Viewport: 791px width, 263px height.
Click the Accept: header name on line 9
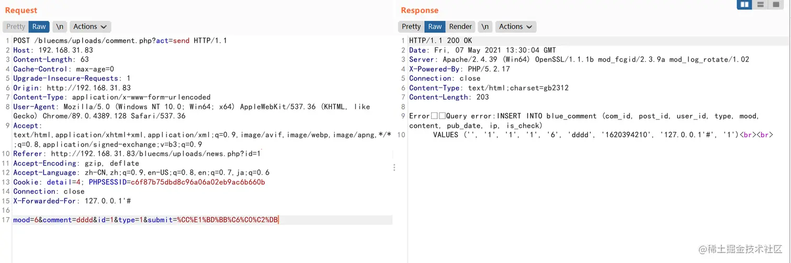click(x=26, y=125)
